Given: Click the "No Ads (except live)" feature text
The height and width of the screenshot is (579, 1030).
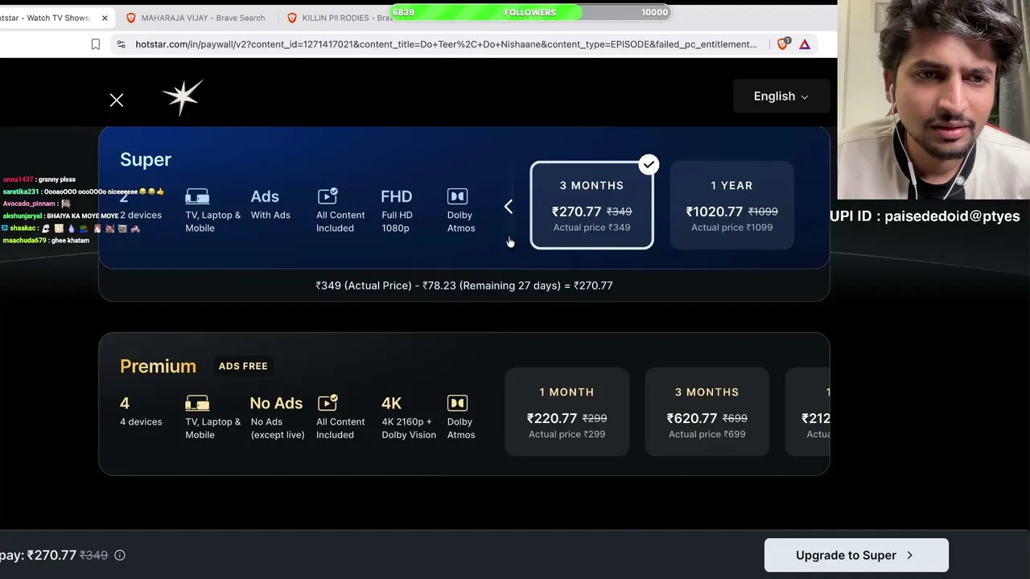Looking at the screenshot, I should 277,417.
